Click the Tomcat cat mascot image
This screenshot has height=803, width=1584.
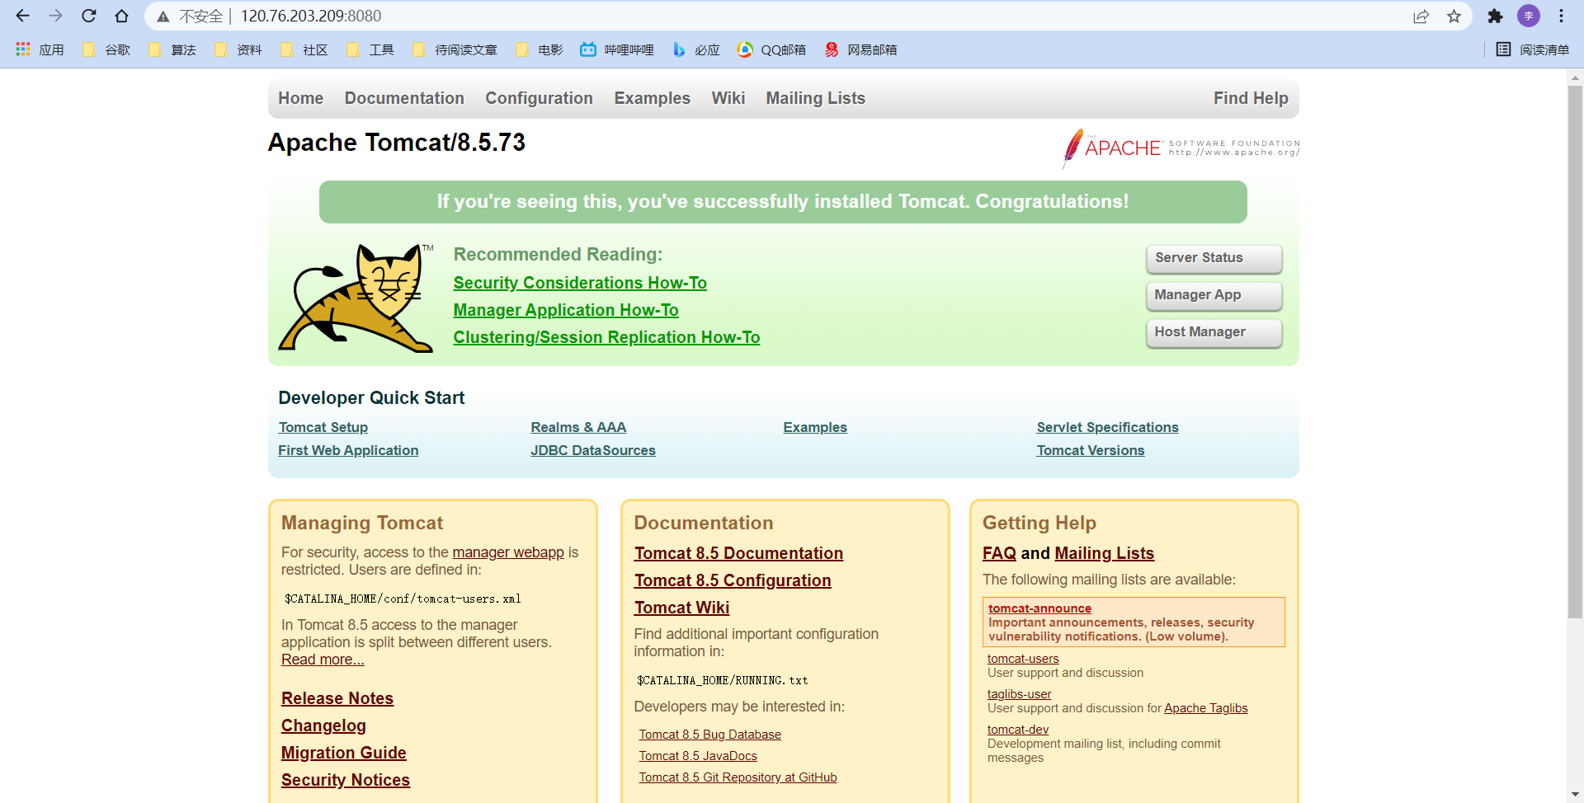[356, 298]
